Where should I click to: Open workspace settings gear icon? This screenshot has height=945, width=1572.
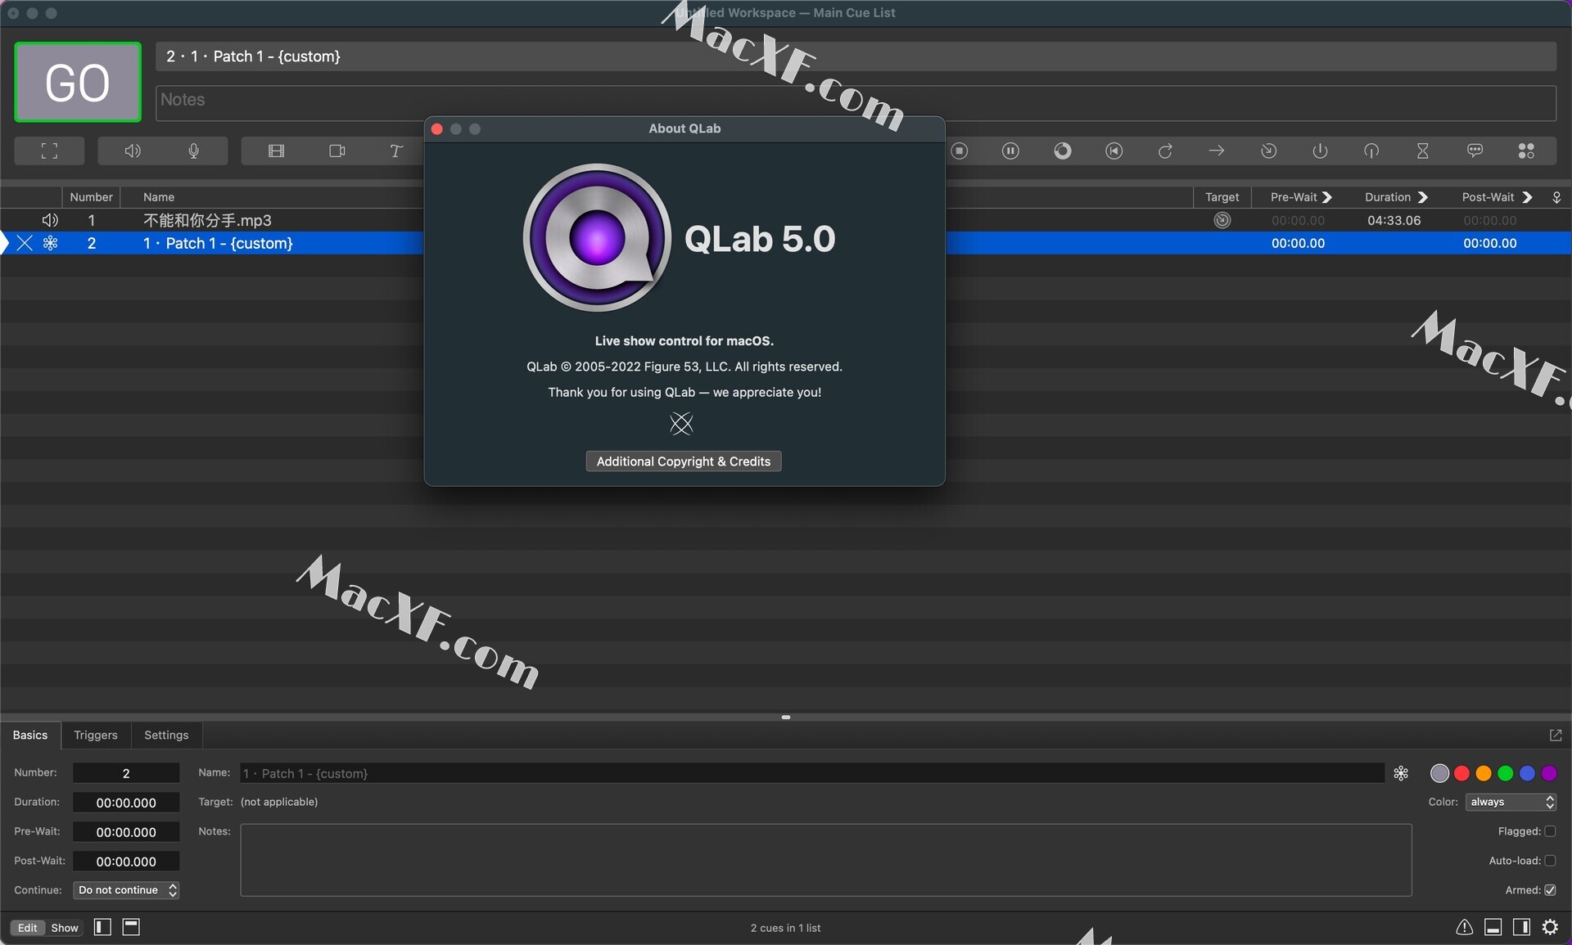1550,927
